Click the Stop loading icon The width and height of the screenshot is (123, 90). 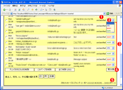tap(15, 10)
